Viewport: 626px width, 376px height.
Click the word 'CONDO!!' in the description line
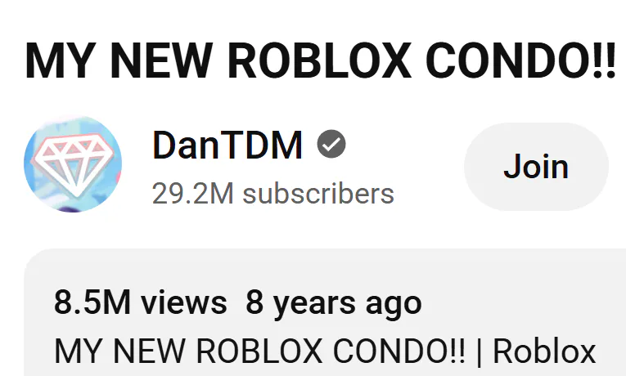[x=399, y=351]
